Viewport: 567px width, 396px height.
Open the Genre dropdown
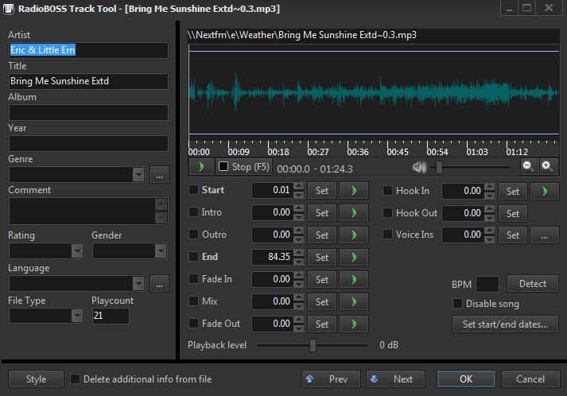[x=138, y=175]
